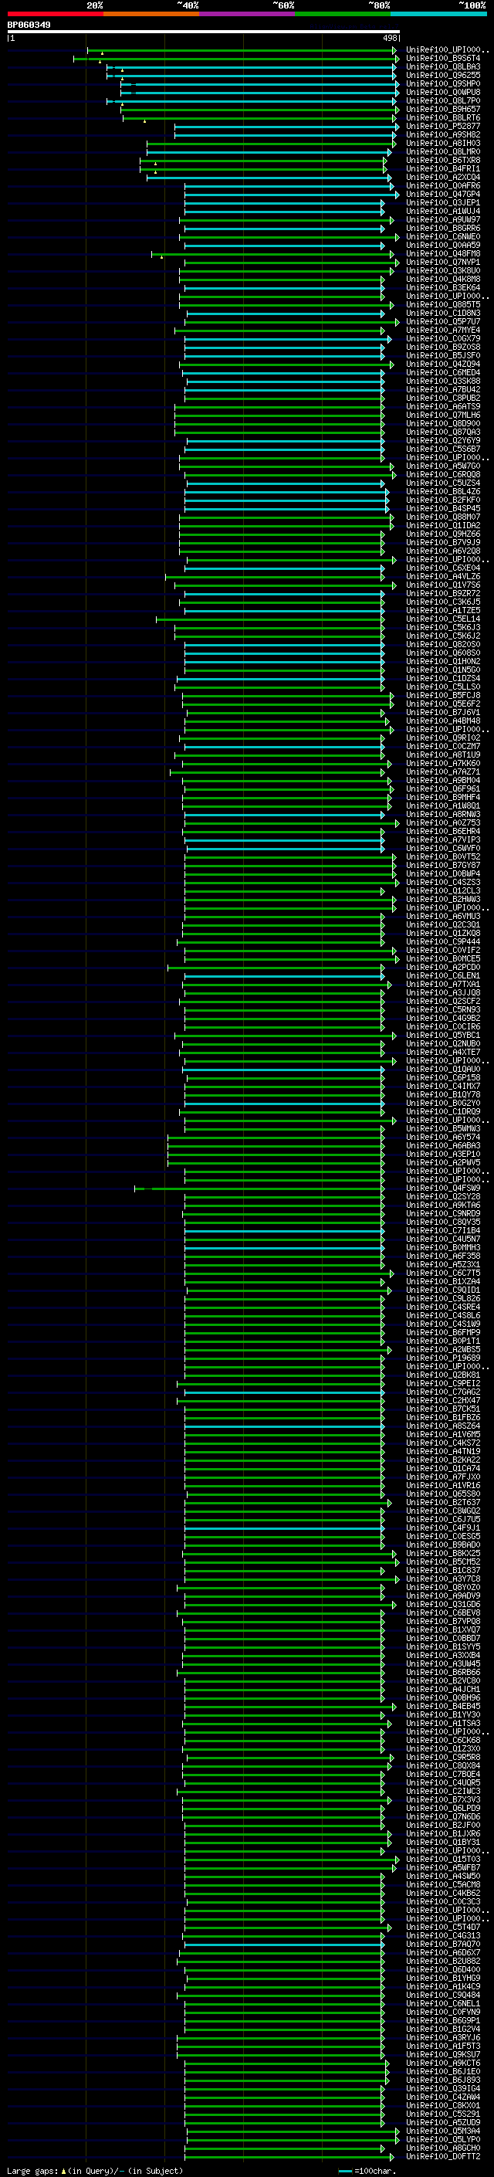Select the UniRef100_A7TXA1 label
Screen dimensions: 494x2177
tap(443, 985)
